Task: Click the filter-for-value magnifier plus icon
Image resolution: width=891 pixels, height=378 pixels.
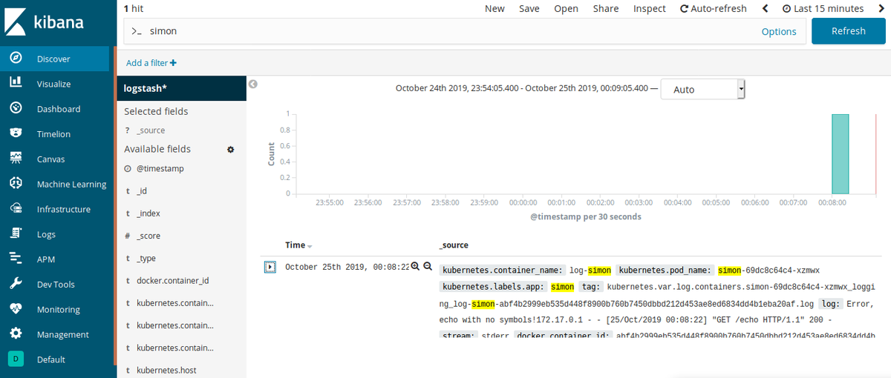Action: 415,267
